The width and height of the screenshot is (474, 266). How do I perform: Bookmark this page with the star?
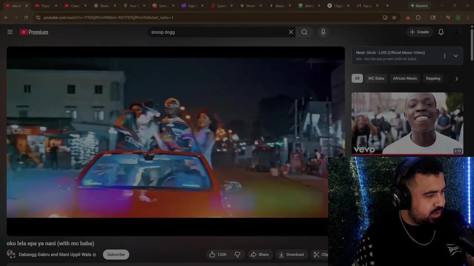coord(394,17)
